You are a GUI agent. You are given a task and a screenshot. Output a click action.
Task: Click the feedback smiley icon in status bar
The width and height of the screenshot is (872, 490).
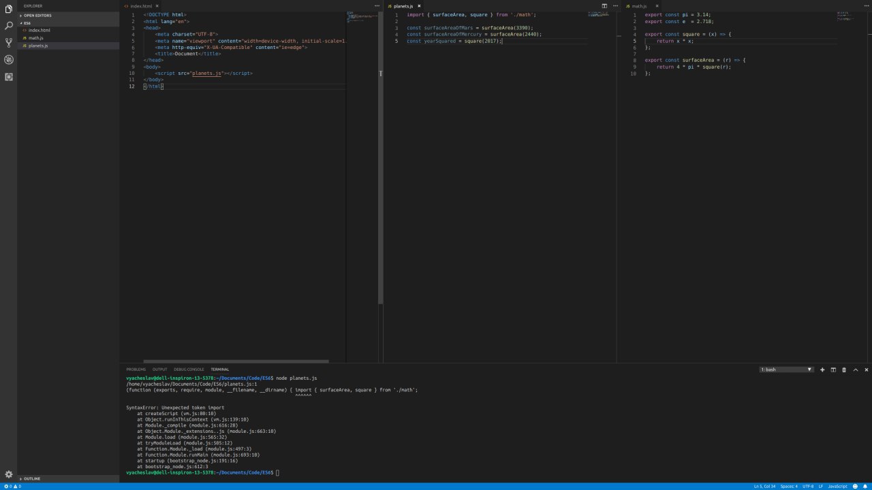tap(855, 486)
